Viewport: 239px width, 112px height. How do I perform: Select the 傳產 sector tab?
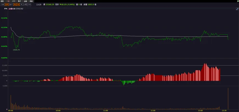coord(31,1)
